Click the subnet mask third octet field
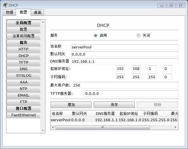The height and width of the screenshot is (149, 188). click(x=152, y=77)
